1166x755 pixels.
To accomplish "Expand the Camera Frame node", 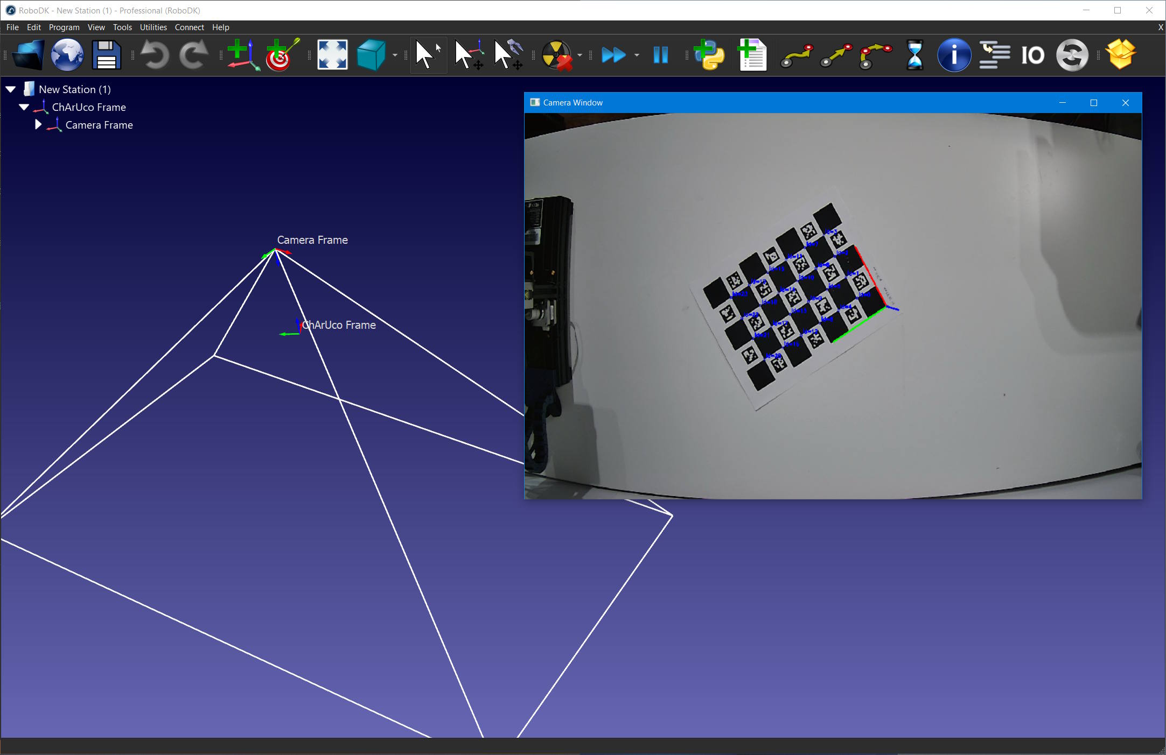I will (38, 124).
